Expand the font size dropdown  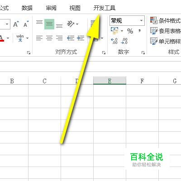(7, 24)
